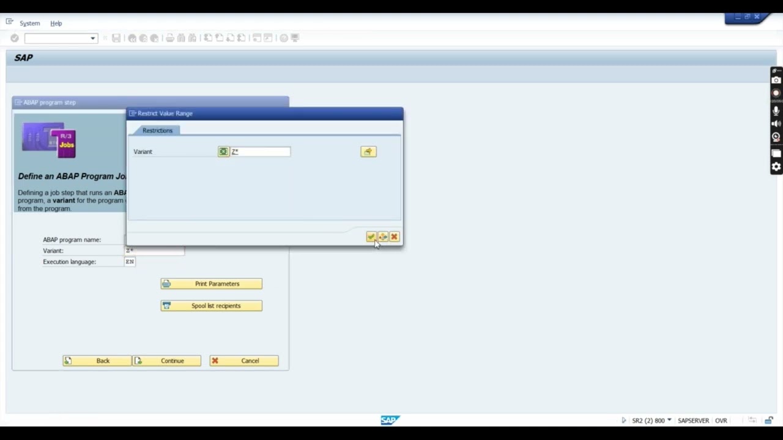
Task: Open the System menu
Action: [29, 23]
